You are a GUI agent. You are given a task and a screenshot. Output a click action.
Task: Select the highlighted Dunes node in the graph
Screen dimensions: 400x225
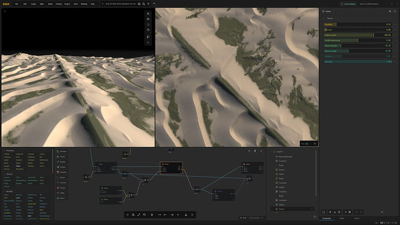pyautogui.click(x=172, y=168)
